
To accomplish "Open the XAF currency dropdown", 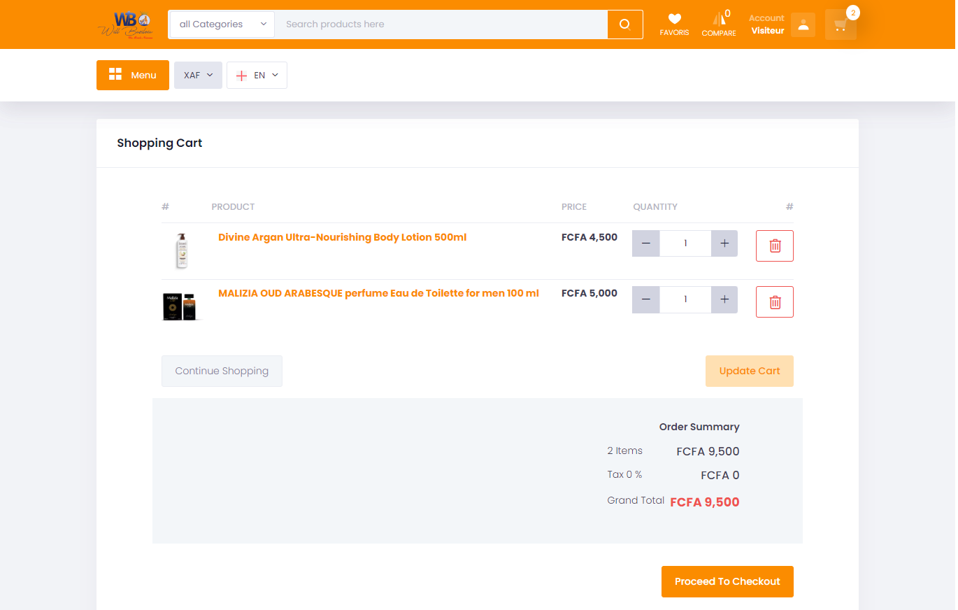I will point(198,76).
